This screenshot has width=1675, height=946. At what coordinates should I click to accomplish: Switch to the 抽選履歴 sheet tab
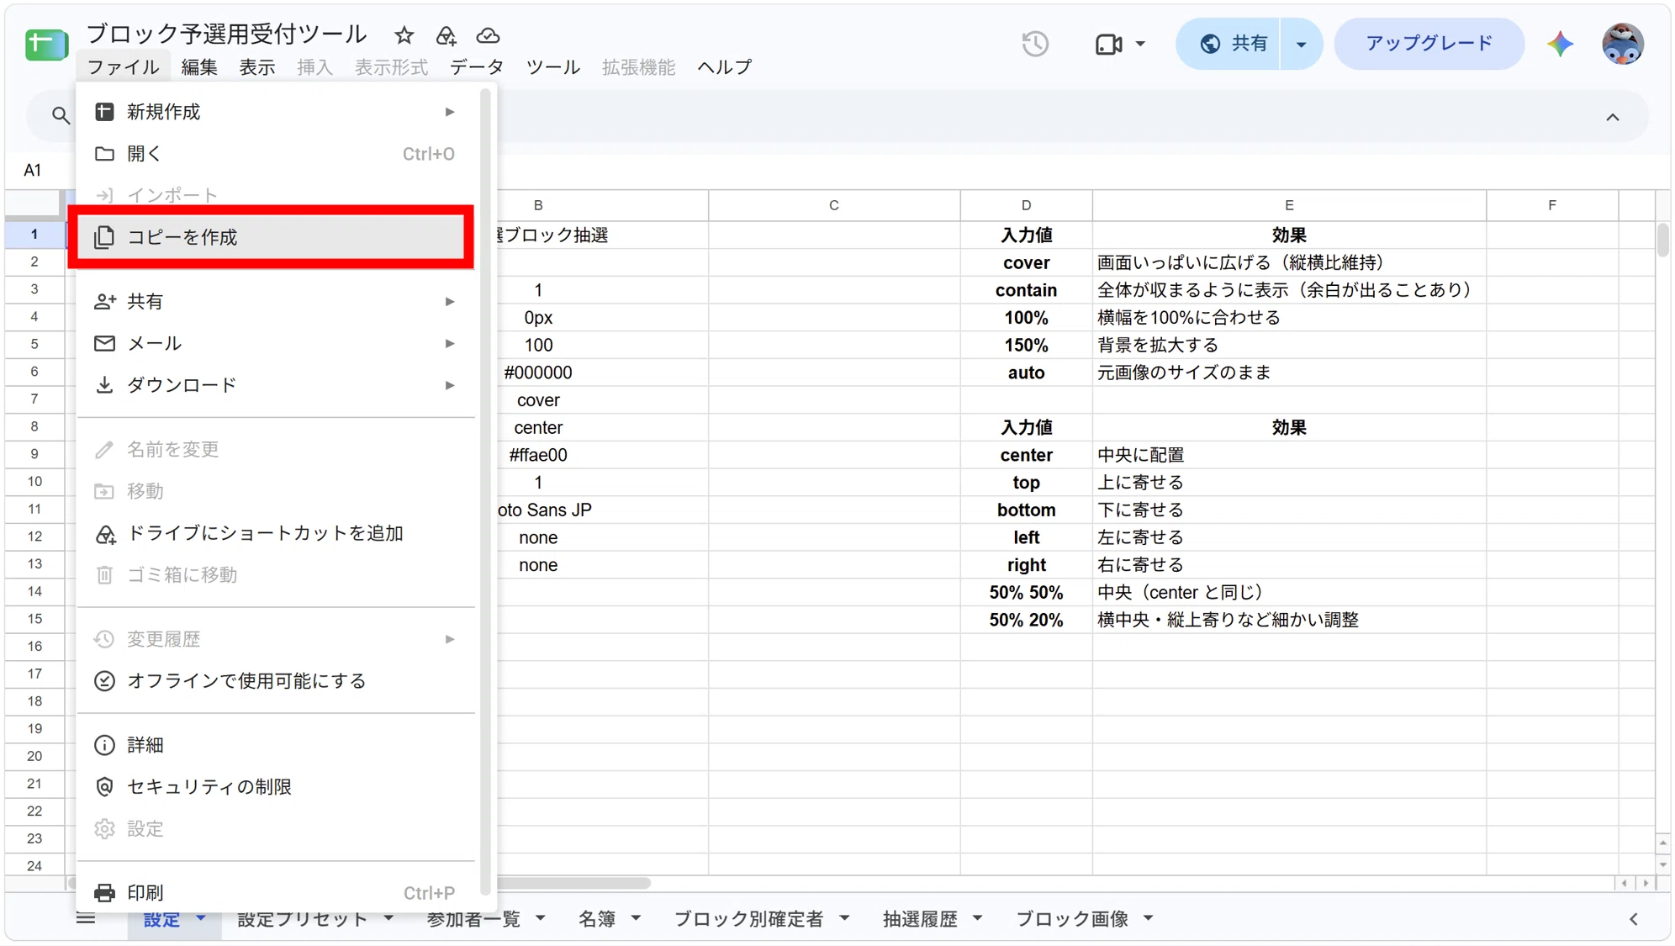pos(920,919)
